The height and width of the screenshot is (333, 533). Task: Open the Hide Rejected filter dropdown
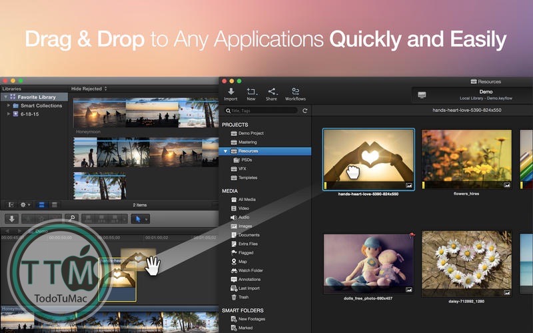tap(89, 89)
